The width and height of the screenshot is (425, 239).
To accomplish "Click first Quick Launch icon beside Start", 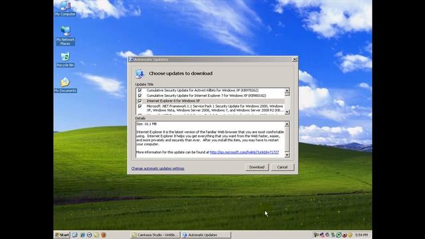I will point(75,235).
